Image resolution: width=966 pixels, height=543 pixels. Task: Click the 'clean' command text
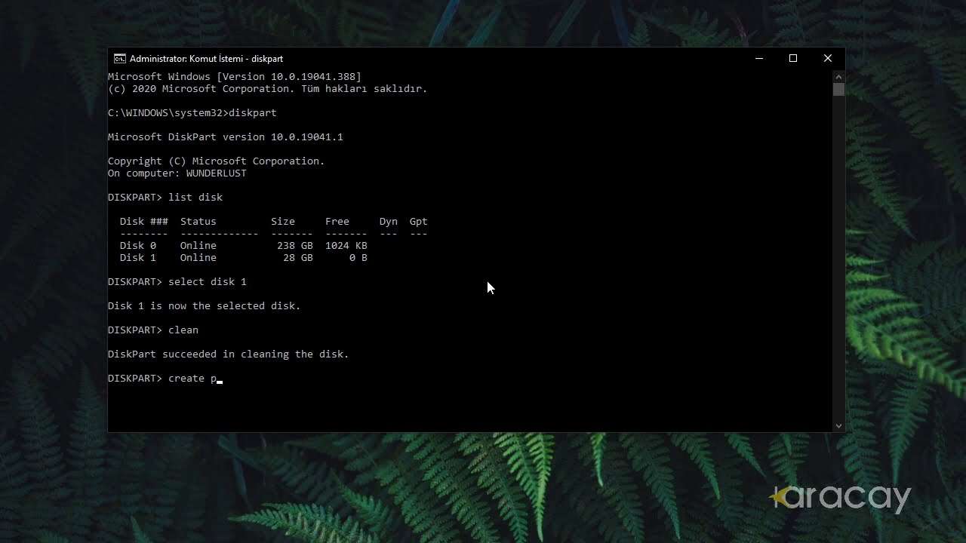[x=183, y=330]
